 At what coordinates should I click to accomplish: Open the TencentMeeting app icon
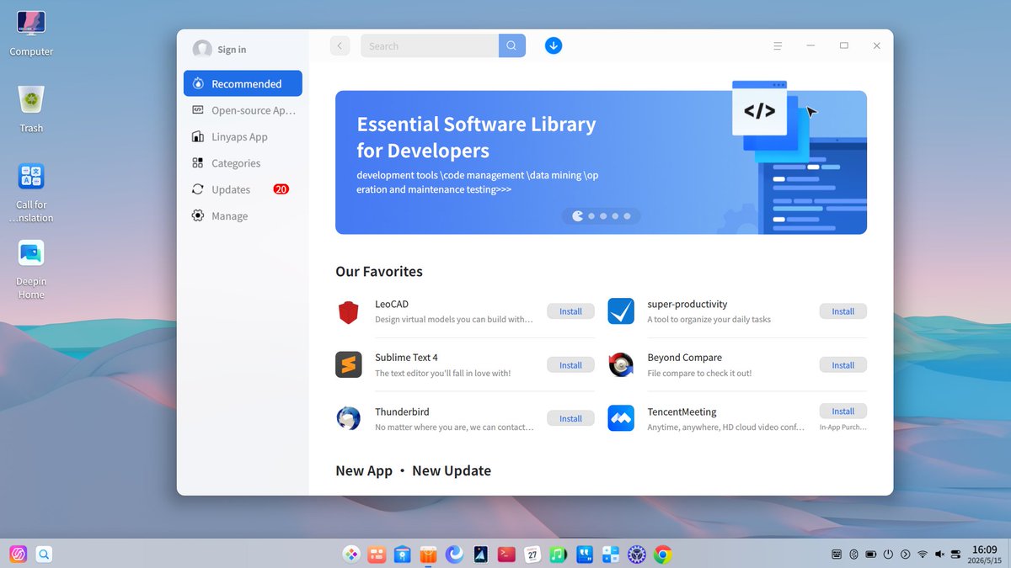tap(621, 418)
